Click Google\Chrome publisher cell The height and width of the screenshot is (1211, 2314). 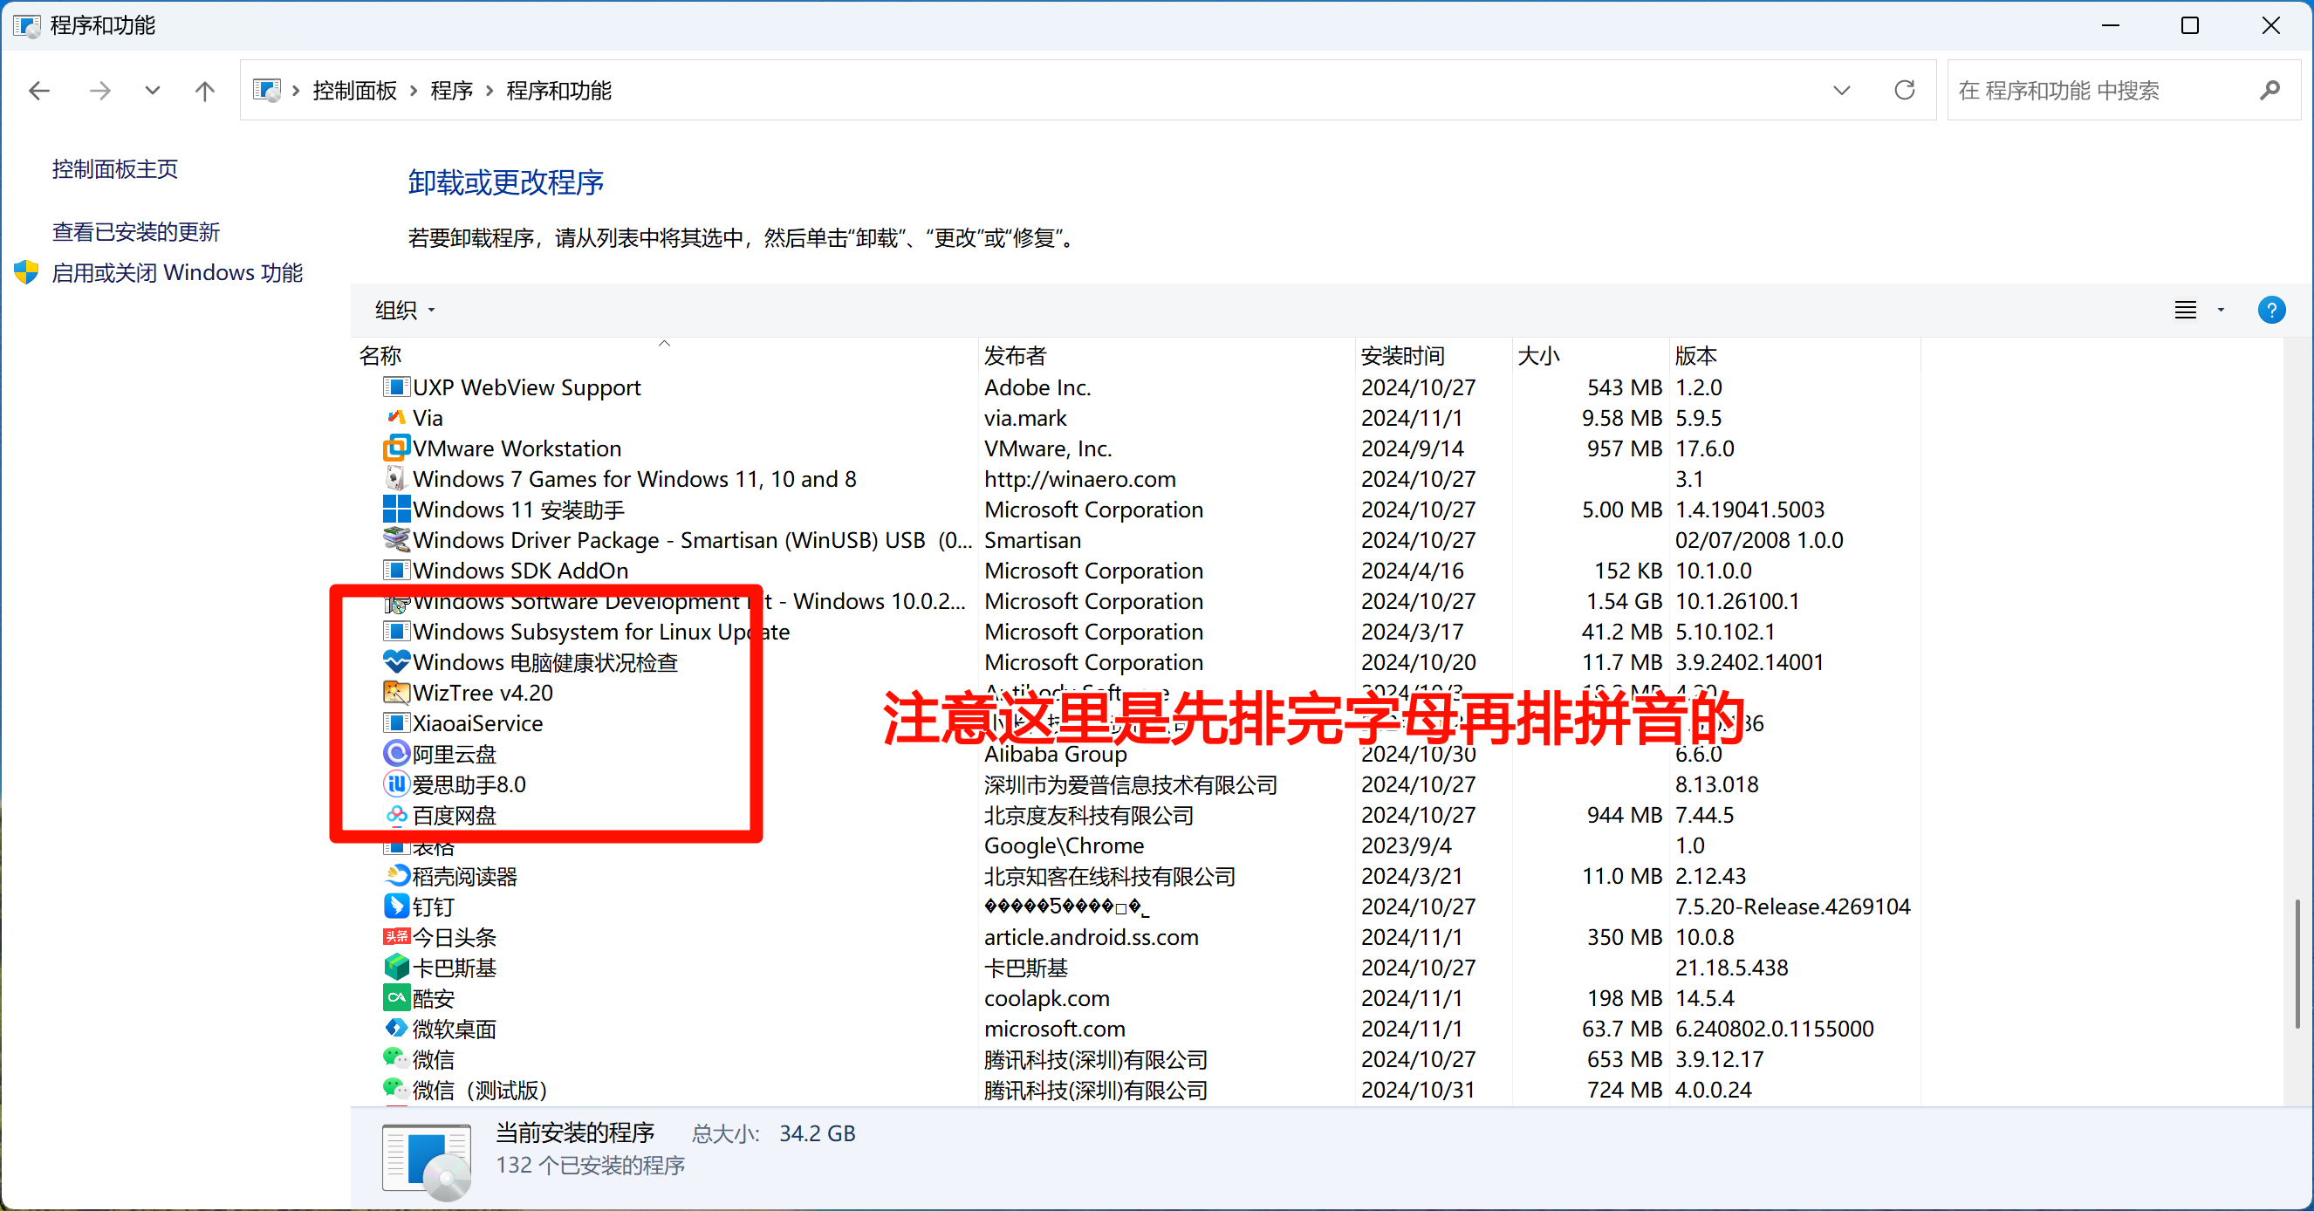tap(1065, 845)
